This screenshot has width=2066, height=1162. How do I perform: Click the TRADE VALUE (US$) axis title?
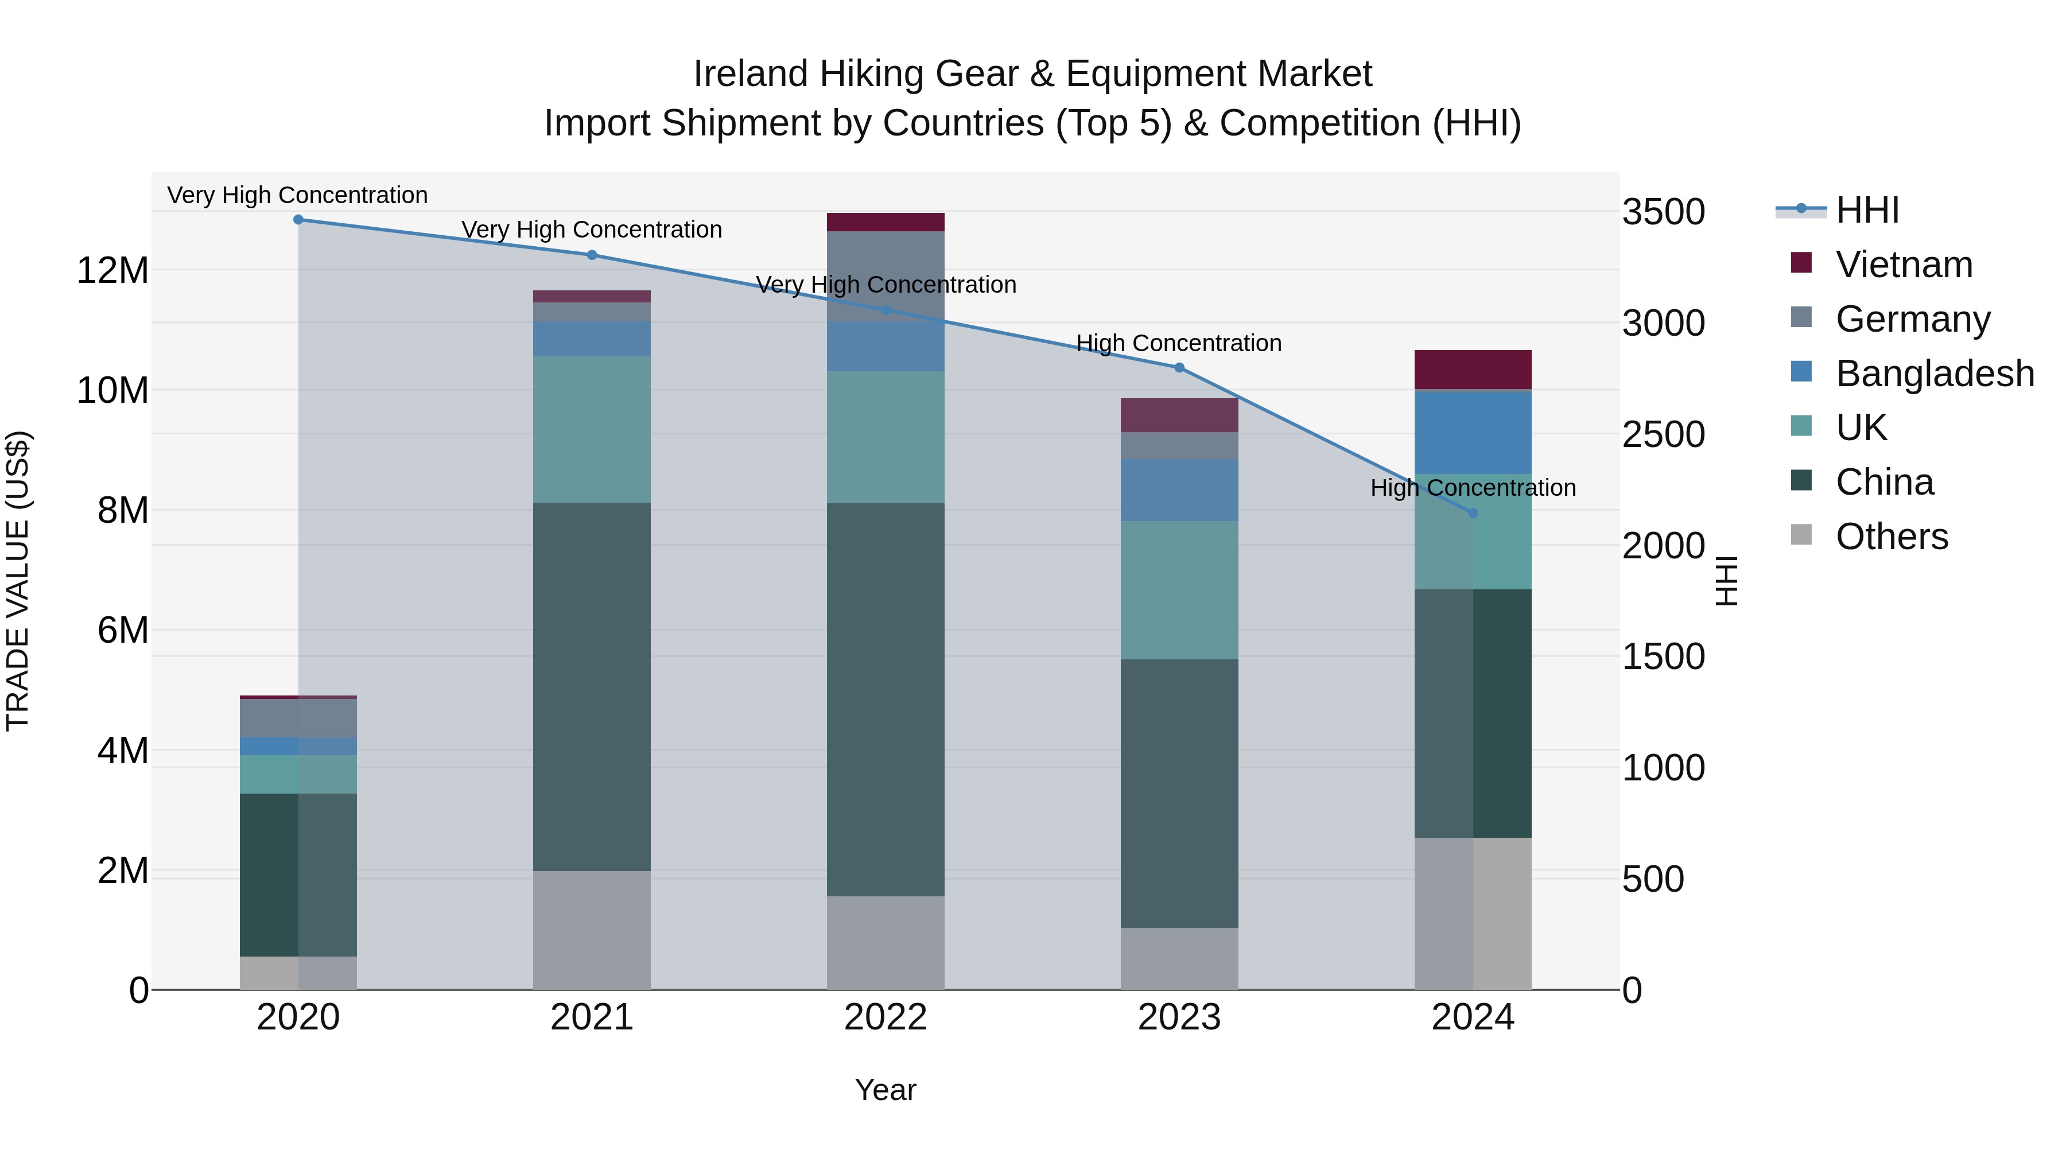[18, 581]
